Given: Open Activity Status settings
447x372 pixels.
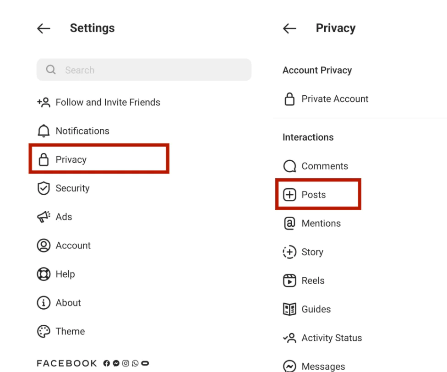Looking at the screenshot, I should click(331, 338).
